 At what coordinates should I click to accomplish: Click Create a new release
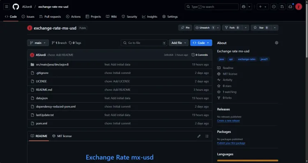pyautogui.click(x=228, y=121)
